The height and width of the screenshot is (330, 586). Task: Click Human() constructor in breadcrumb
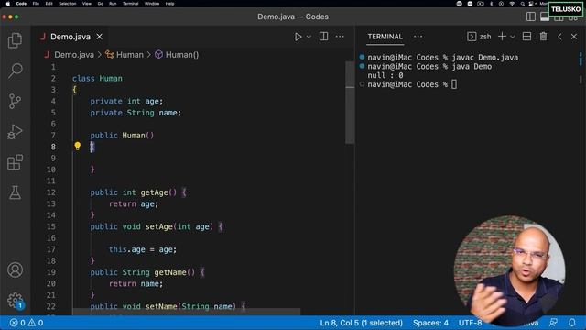tap(182, 55)
